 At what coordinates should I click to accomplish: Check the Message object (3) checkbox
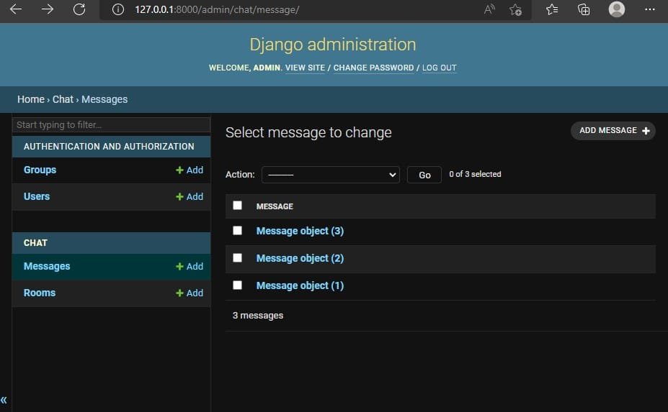click(237, 231)
